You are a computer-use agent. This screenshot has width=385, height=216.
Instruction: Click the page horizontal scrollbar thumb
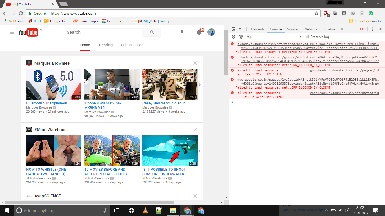point(90,202)
